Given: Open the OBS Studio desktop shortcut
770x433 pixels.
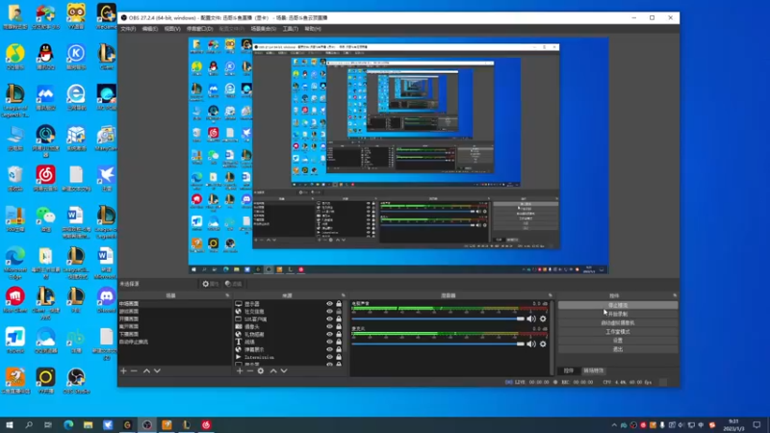Looking at the screenshot, I should 76,381.
